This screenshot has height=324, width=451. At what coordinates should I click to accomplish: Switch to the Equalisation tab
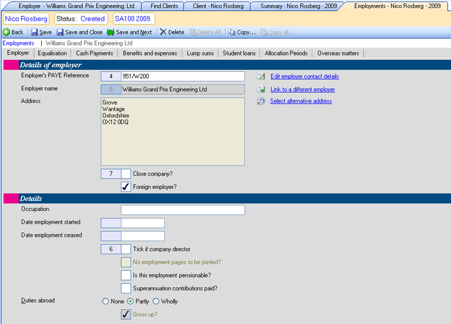click(x=52, y=53)
